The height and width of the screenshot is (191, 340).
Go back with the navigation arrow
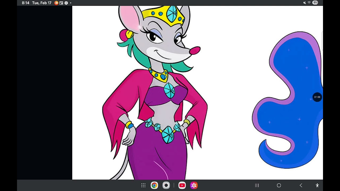click(x=301, y=185)
